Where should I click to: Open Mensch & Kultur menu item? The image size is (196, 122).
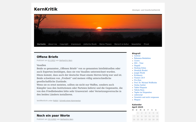pyautogui.click(x=122, y=44)
